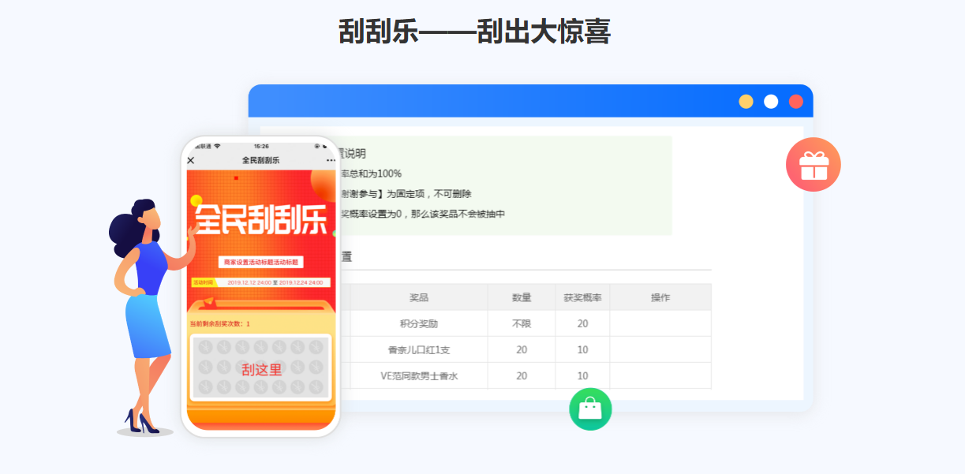Viewport: 965px width, 474px height.
Task: Tap the X to close the 全民刮刮乐 page
Action: click(191, 160)
